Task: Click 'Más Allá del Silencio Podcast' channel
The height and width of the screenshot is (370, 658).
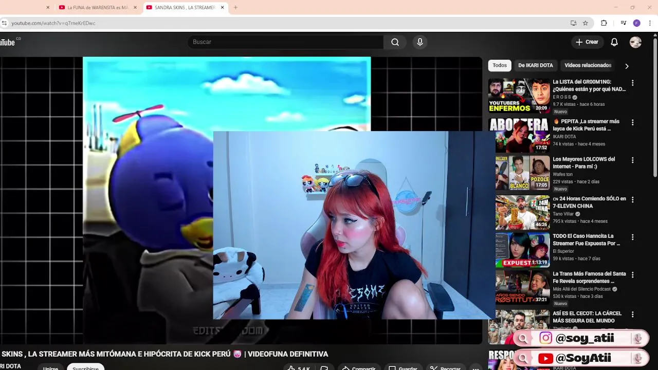Action: [581, 289]
